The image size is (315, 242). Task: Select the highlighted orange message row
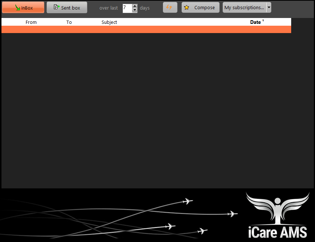146,29
